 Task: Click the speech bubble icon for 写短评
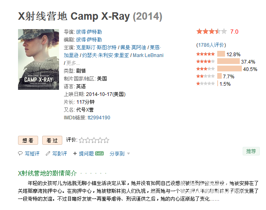[x=20, y=153]
